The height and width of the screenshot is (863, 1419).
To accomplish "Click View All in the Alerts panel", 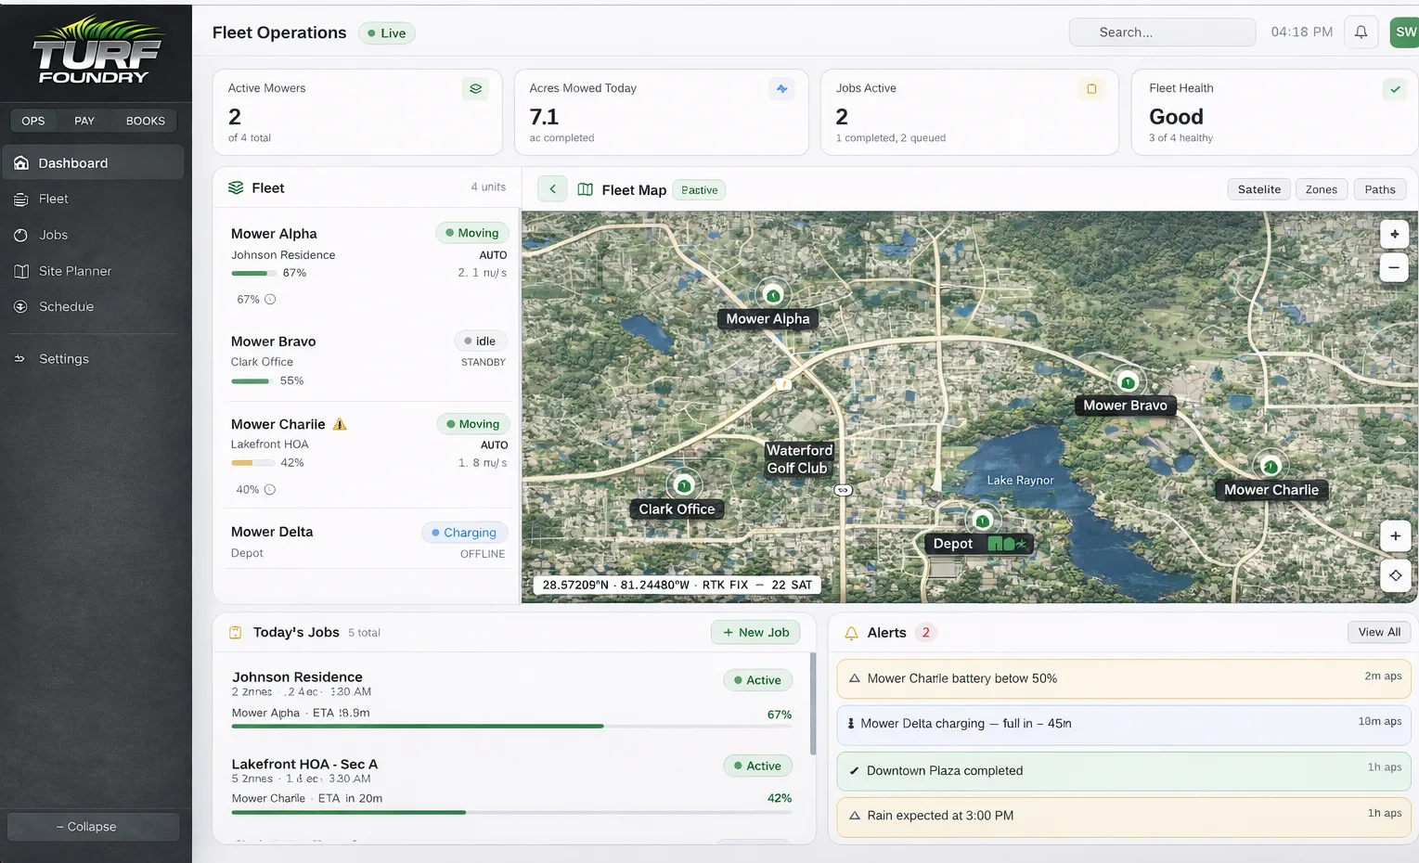I will coord(1379,632).
